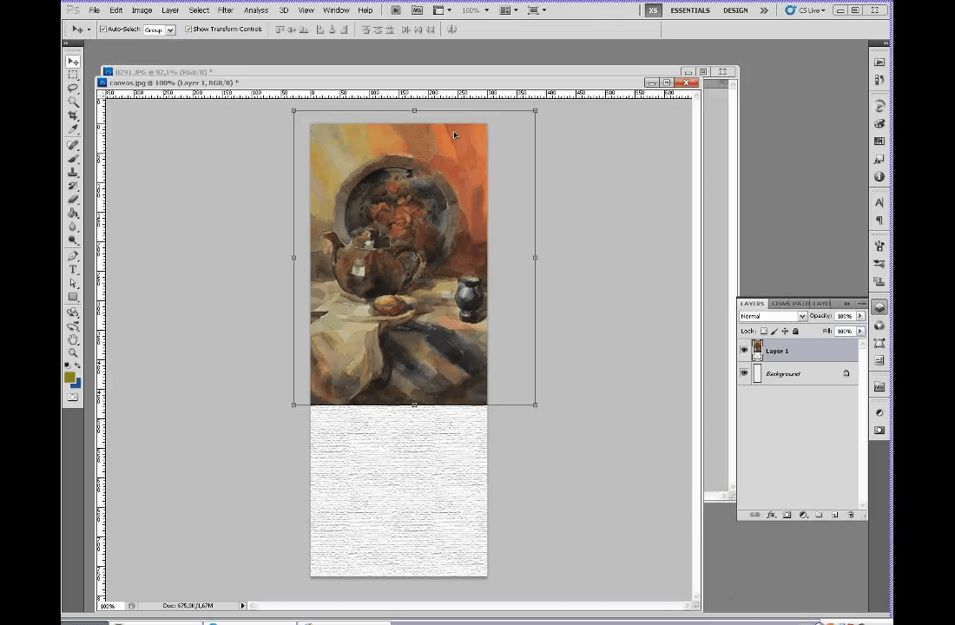
Task: Open the Fill slider arrow
Action: click(x=860, y=332)
